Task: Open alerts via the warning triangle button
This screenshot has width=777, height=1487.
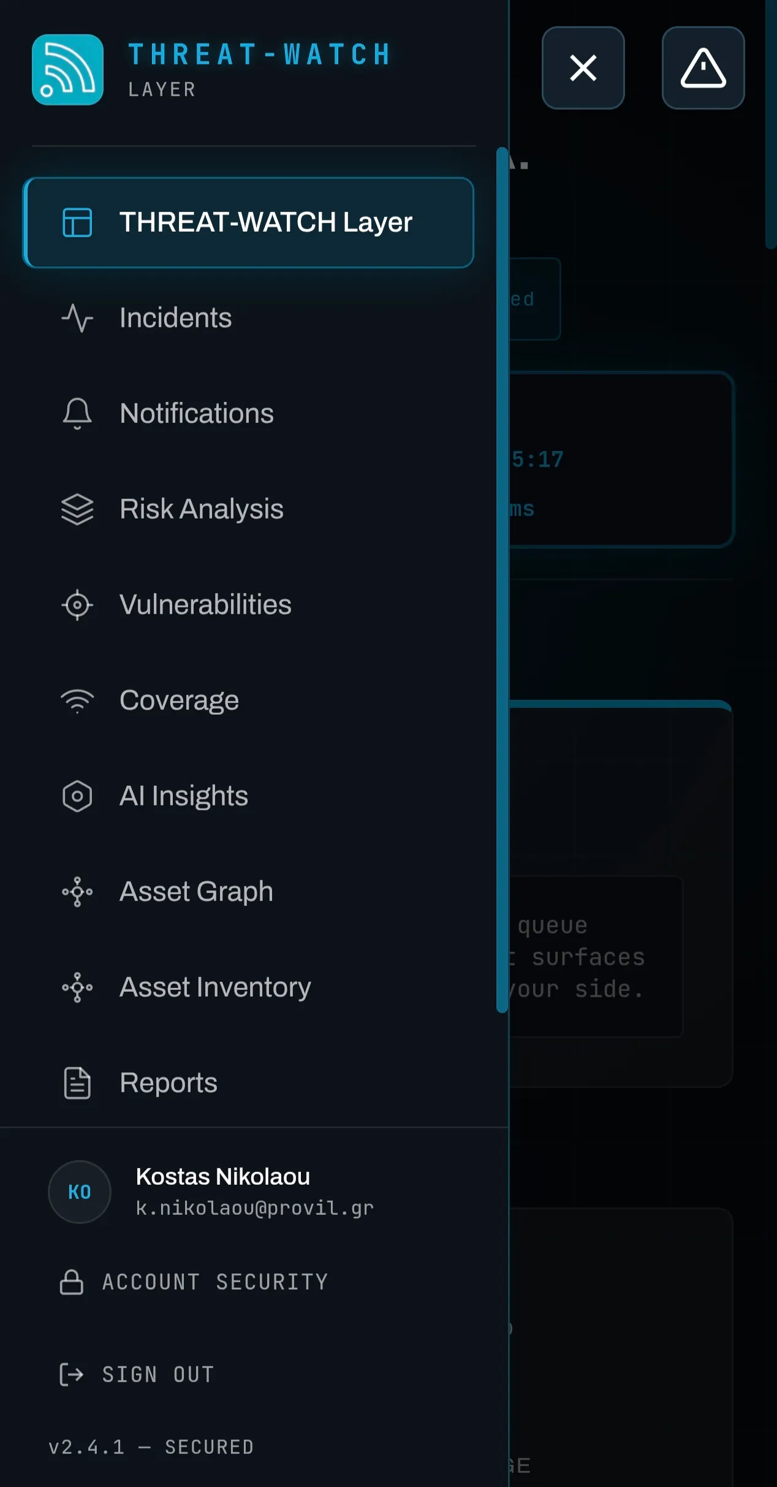Action: tap(703, 68)
